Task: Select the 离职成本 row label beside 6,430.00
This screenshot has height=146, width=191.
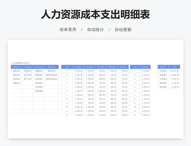Action: pos(163,87)
